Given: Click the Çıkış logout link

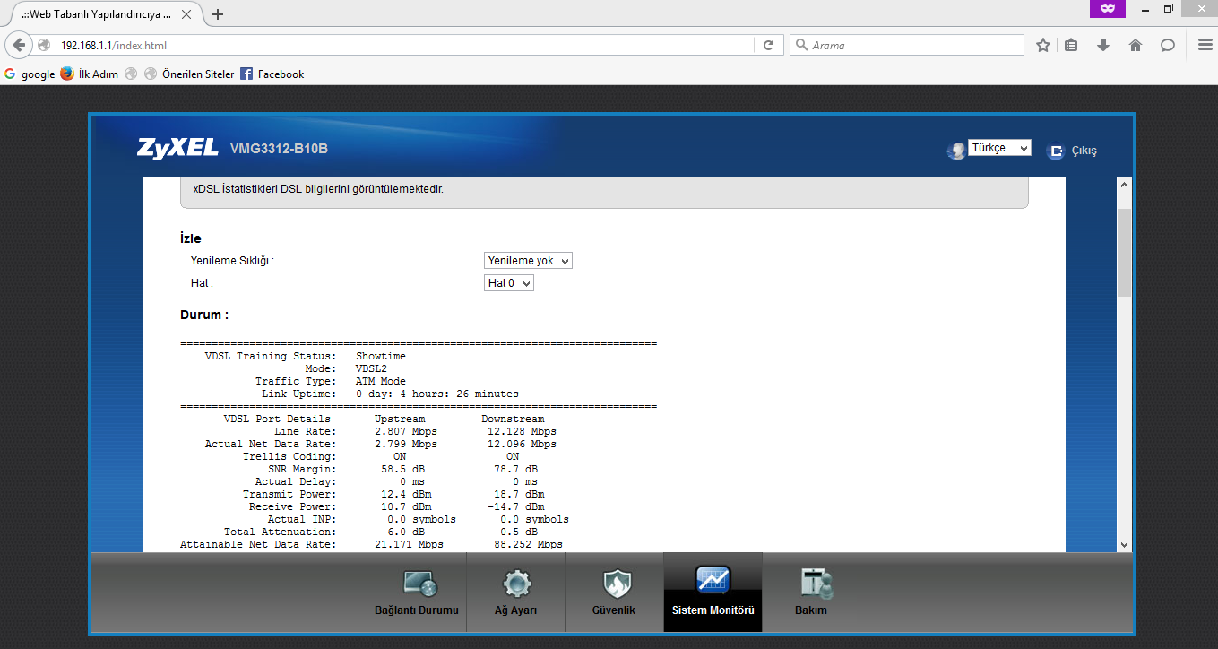Looking at the screenshot, I should click(x=1084, y=151).
